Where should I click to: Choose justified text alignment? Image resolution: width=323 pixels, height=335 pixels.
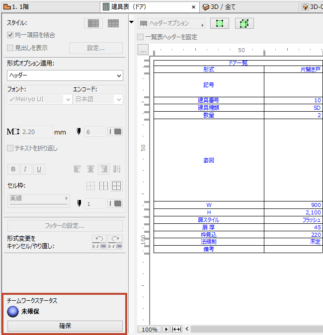[x=117, y=169]
